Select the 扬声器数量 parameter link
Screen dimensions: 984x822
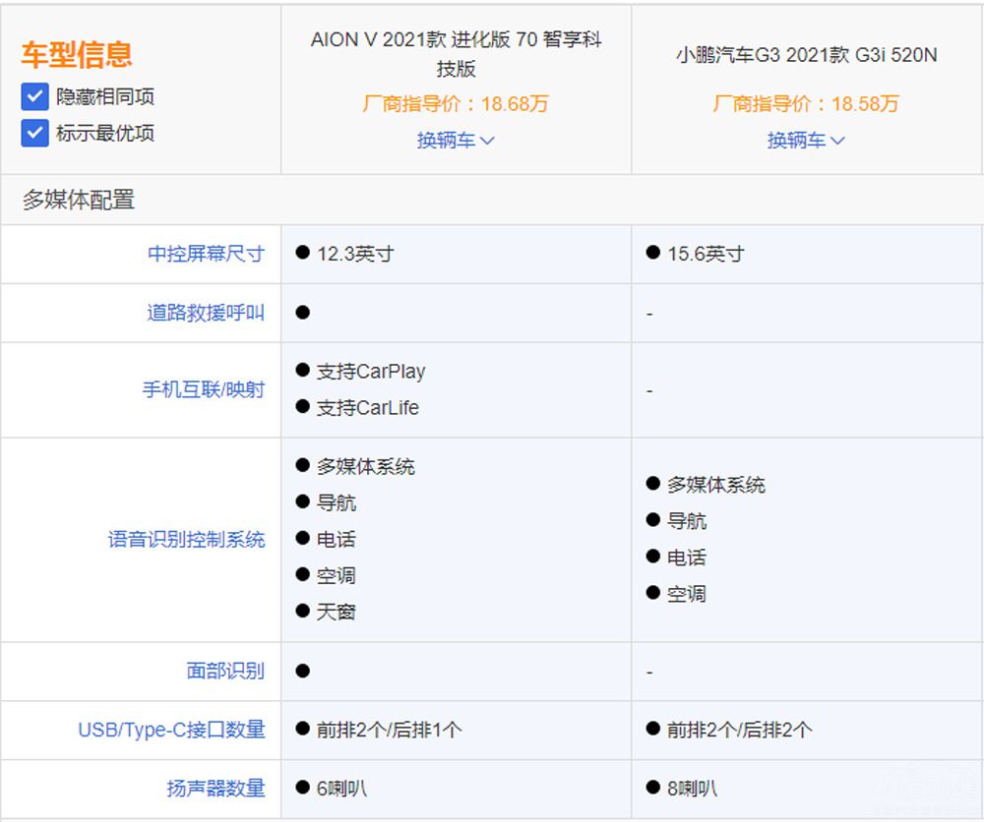click(x=215, y=789)
